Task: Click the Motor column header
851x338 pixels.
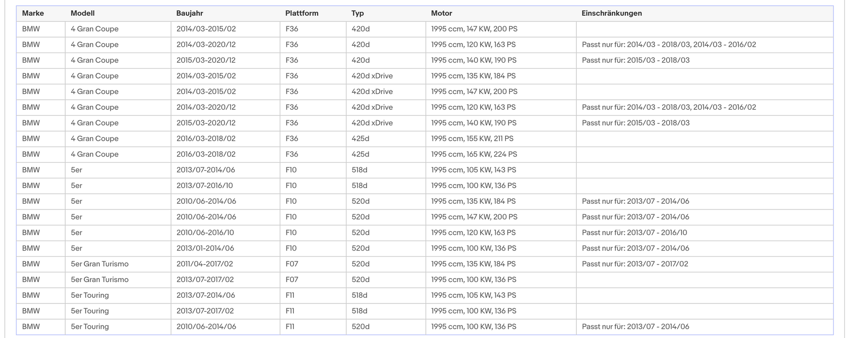Action: 441,13
